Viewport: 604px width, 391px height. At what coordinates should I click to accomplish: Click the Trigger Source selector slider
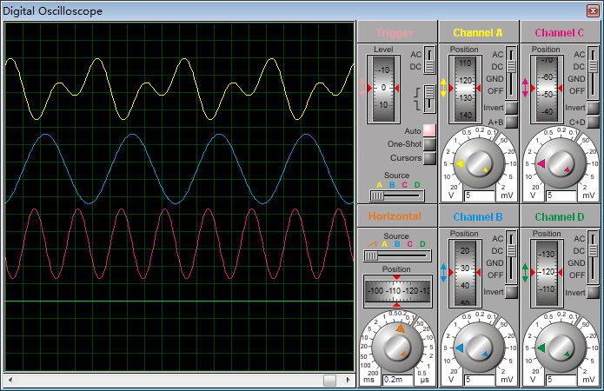pyautogui.click(x=395, y=195)
